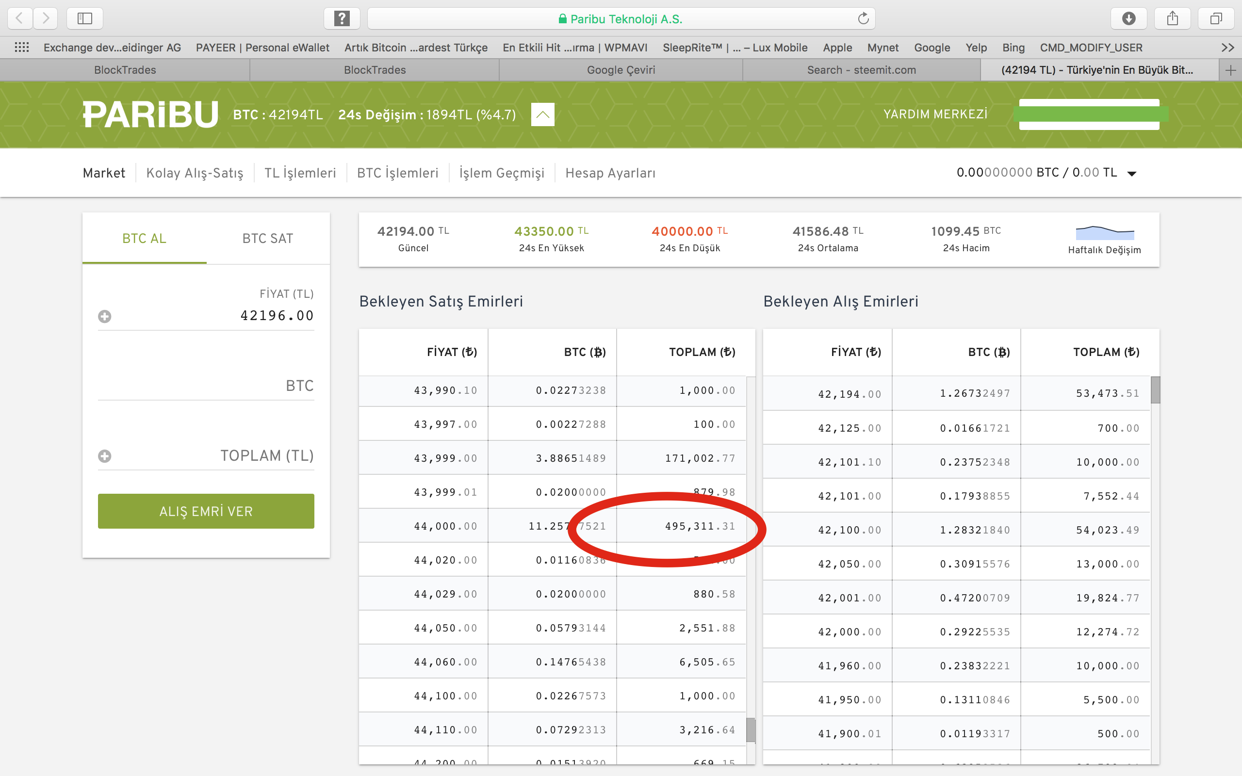This screenshot has height=776, width=1242.
Task: Reload the page with refresh icon
Action: click(x=863, y=18)
